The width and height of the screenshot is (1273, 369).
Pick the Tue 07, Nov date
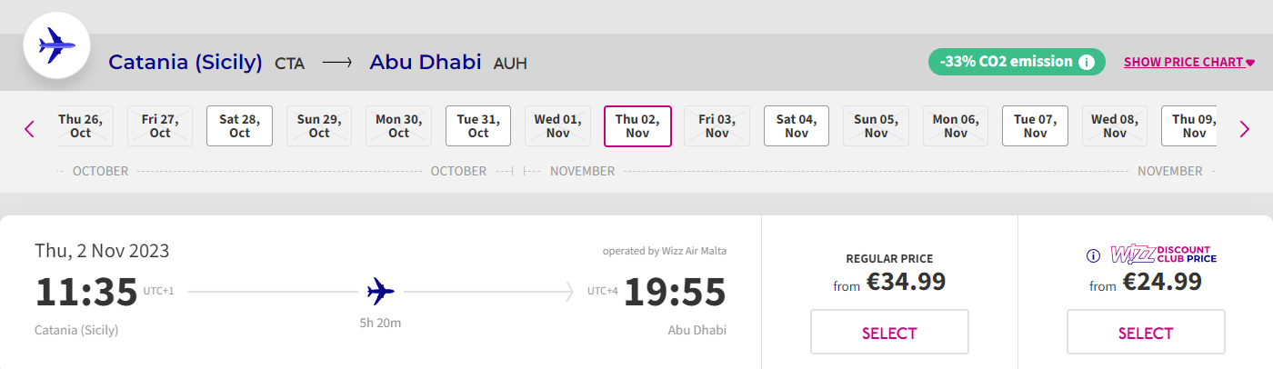click(x=1035, y=126)
